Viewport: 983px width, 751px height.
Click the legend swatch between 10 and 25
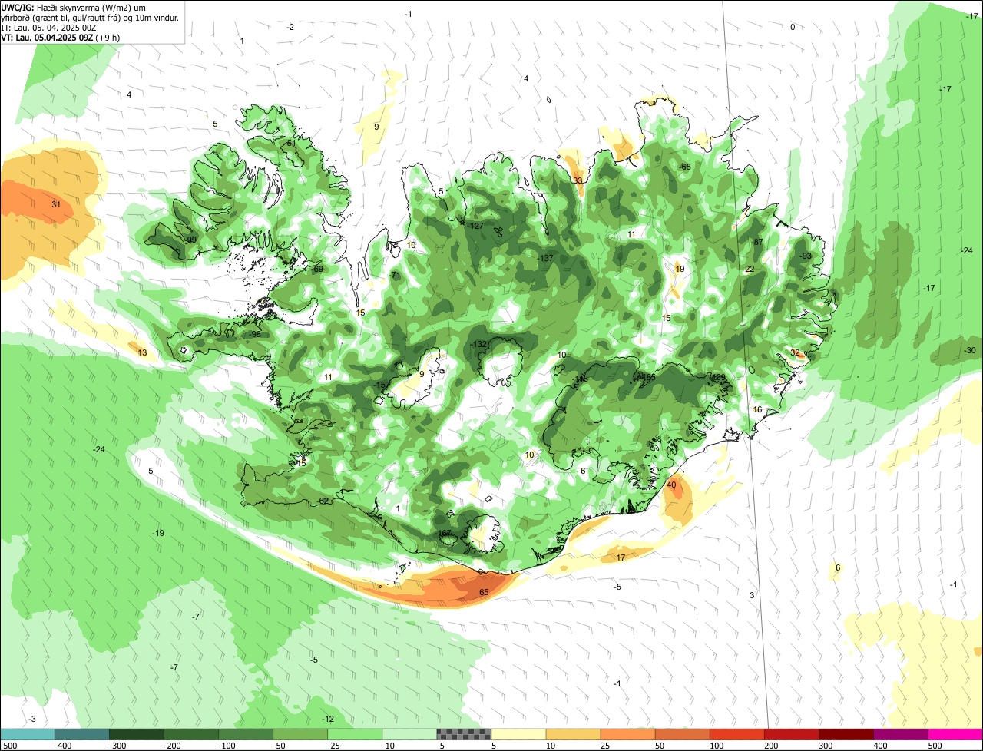click(x=573, y=735)
